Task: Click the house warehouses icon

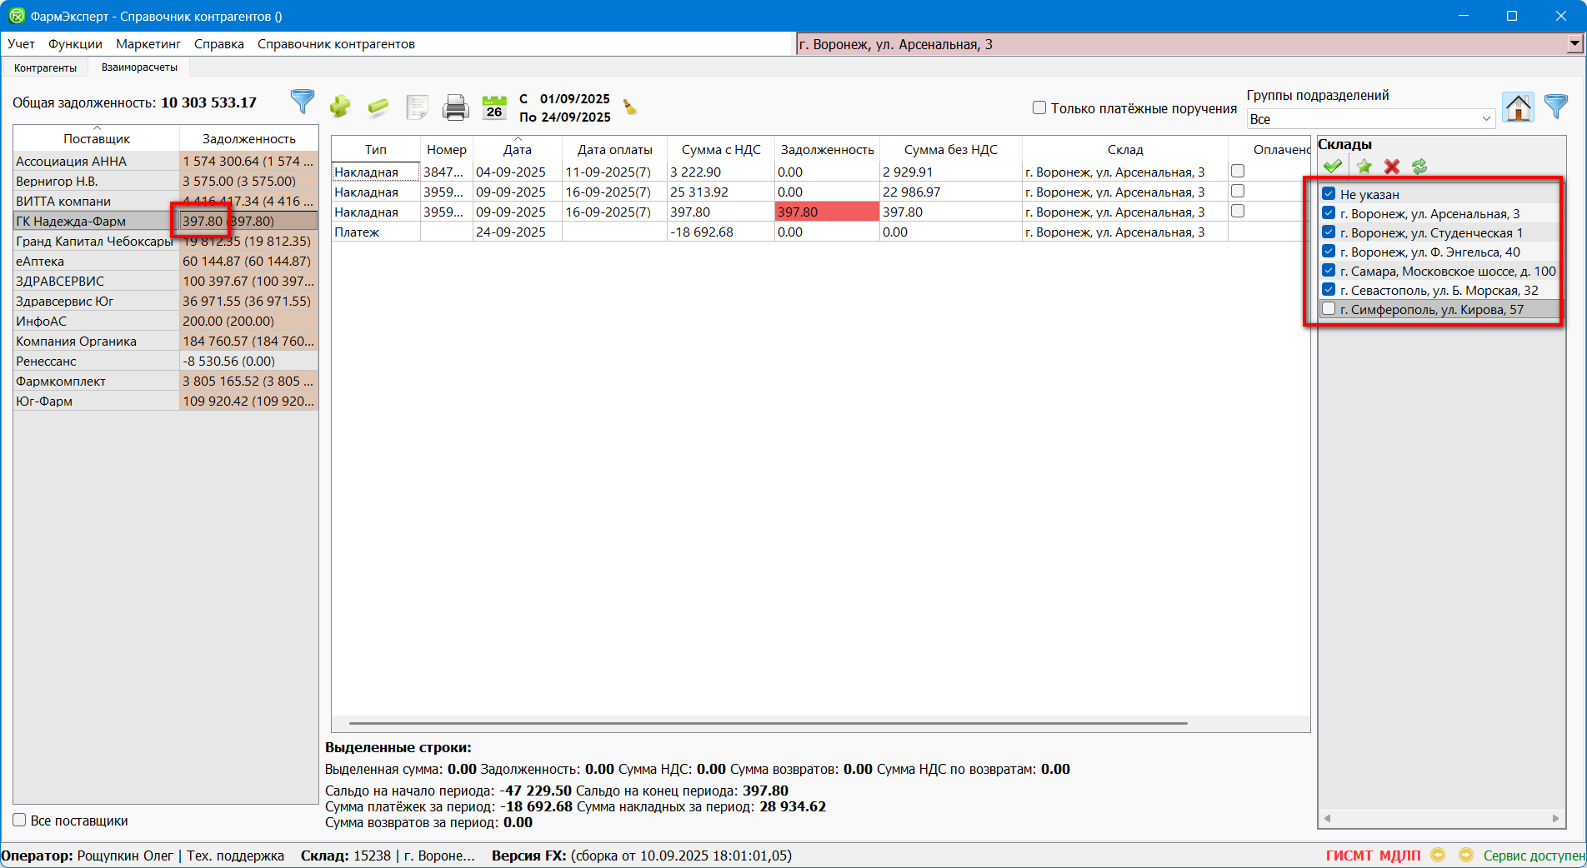Action: [1518, 107]
